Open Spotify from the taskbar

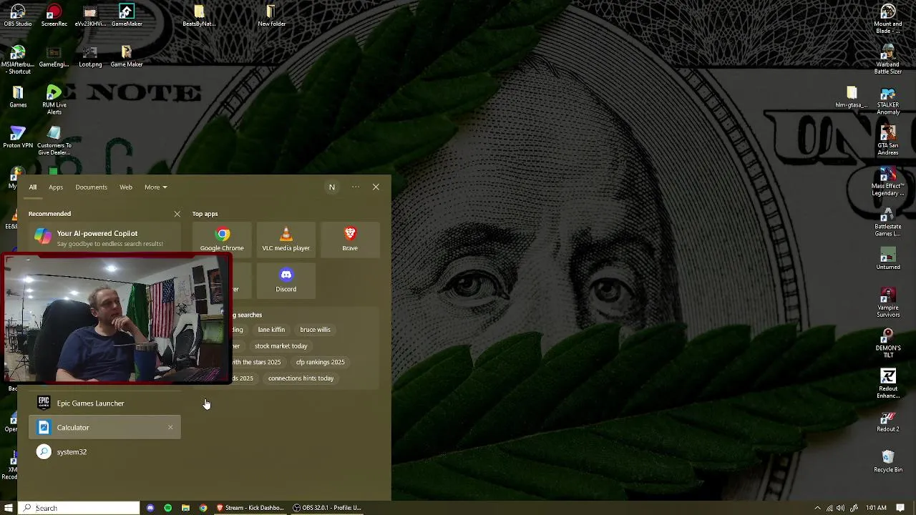click(167, 508)
